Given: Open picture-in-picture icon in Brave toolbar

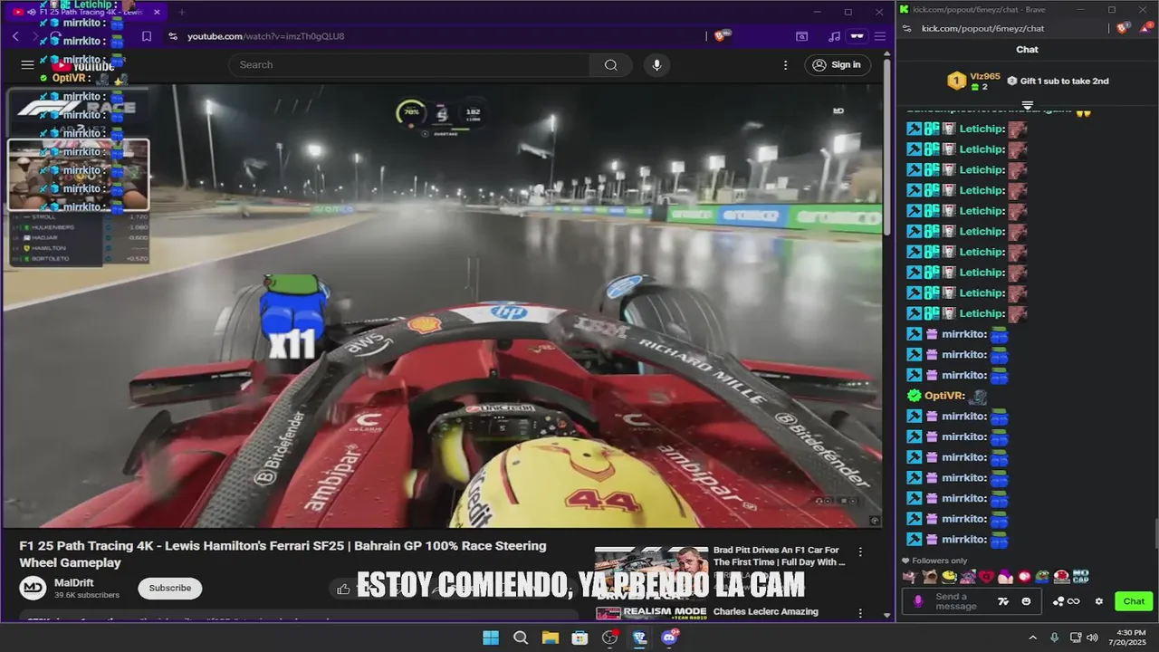Looking at the screenshot, I should (801, 36).
